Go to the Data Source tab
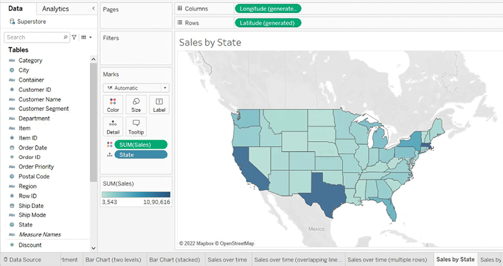Image resolution: width=503 pixels, height=266 pixels. click(21, 260)
